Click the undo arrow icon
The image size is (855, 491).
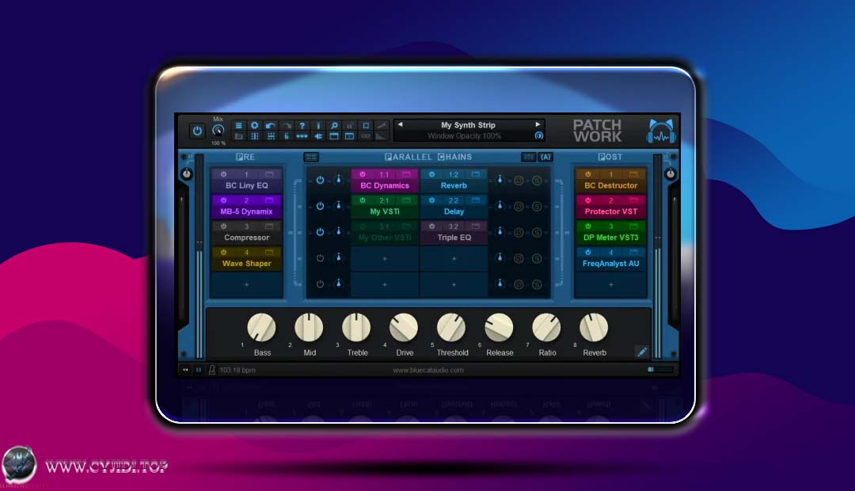[x=270, y=125]
